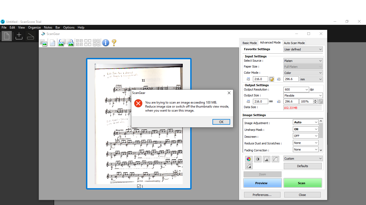Open the Histogram adjustment
This screenshot has height=205, width=366.
267,159
